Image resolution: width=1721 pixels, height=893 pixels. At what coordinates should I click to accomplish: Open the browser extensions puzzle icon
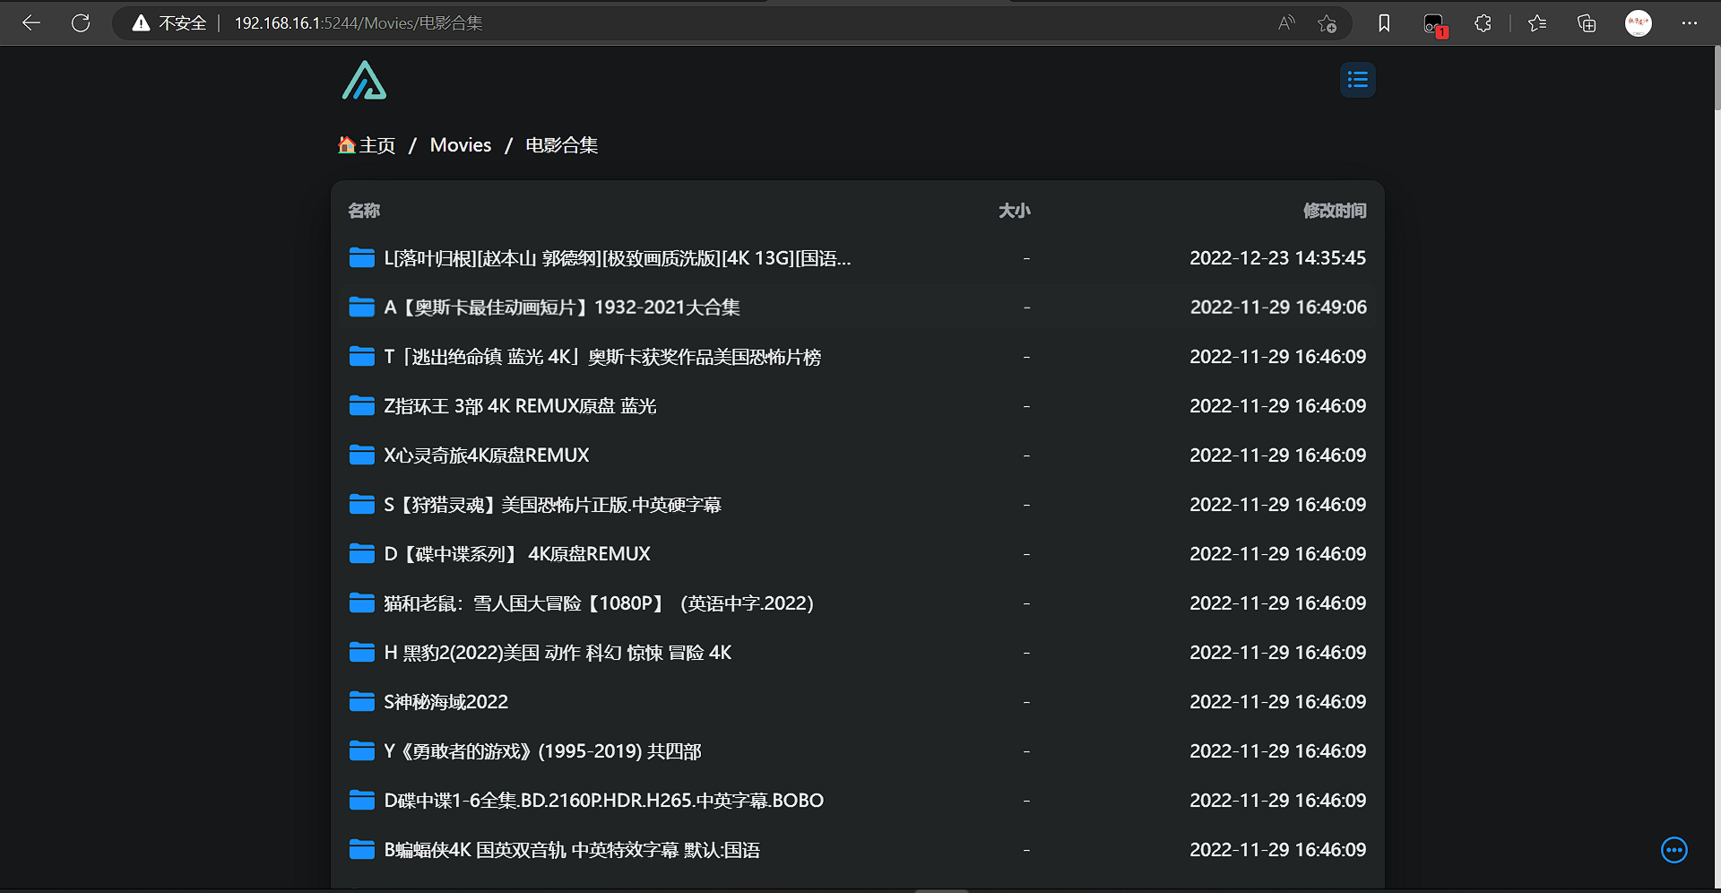click(1483, 23)
